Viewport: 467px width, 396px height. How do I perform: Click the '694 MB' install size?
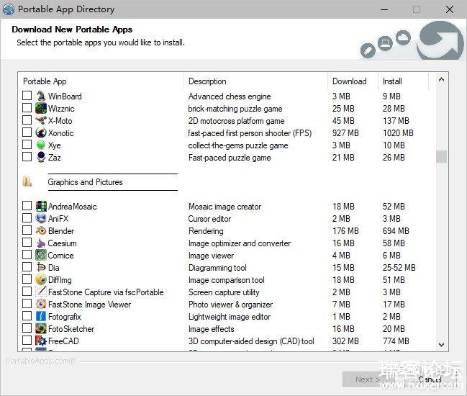tap(396, 230)
